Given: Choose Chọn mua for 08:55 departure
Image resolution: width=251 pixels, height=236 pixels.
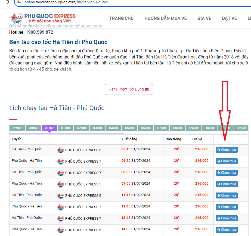Looking at the screenshot, I should [227, 173].
